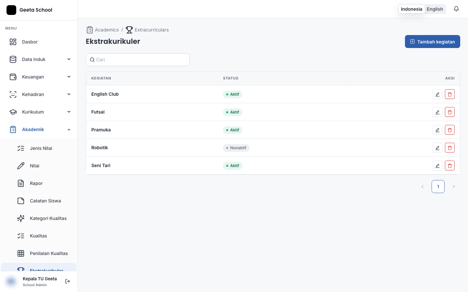Viewport: 468px width, 292px height.
Task: Click the Academics breadcrumb clipboard icon
Action: pyautogui.click(x=90, y=30)
